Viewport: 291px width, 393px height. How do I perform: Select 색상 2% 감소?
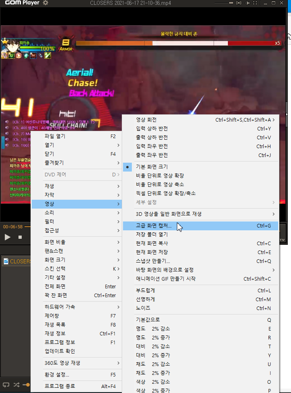(x=201, y=382)
